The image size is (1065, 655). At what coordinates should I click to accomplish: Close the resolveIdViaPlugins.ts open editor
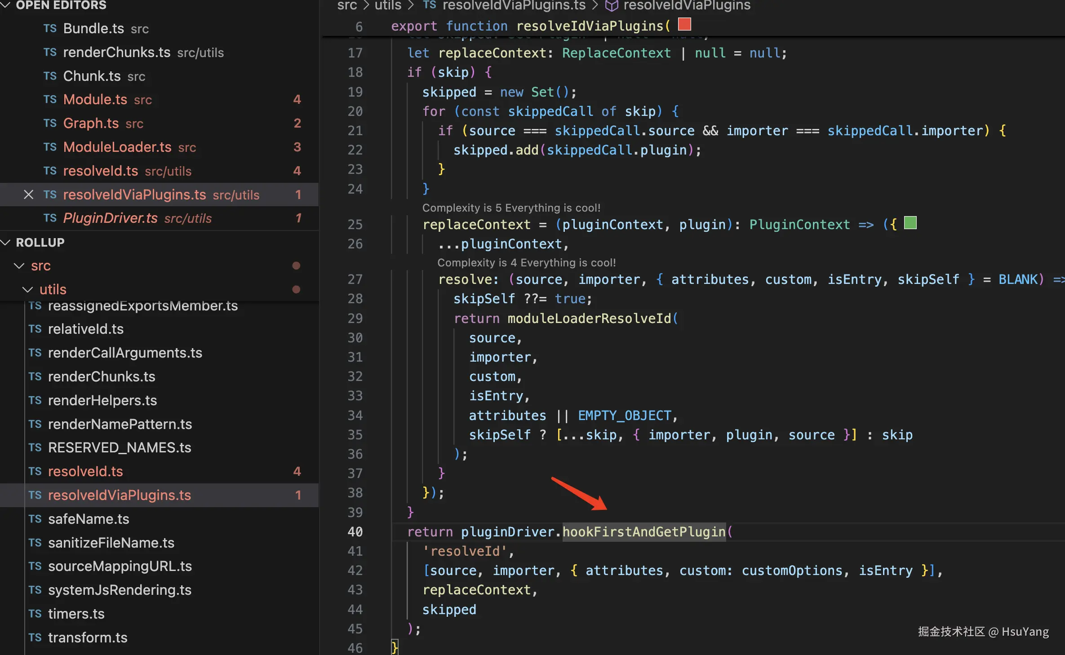pyautogui.click(x=28, y=195)
